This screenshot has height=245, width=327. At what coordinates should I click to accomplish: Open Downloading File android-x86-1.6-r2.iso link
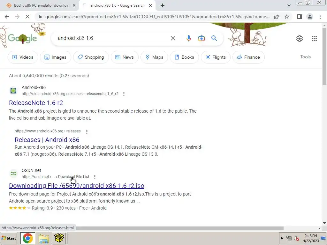click(x=77, y=186)
